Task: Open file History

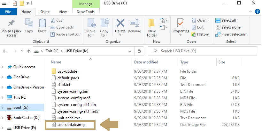Action: [x=200, y=34]
